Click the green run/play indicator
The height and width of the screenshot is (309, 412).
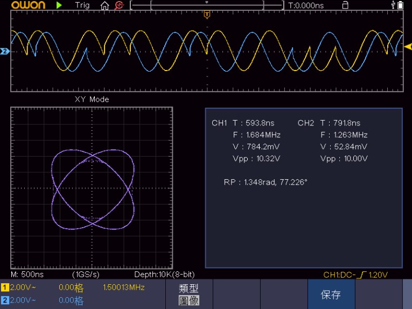coord(59,5)
